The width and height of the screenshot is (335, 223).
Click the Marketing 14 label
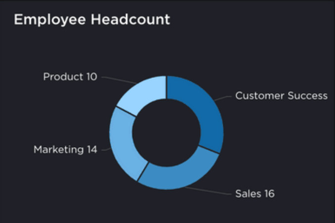click(x=65, y=149)
